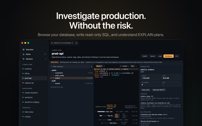
Task: Click the Hash Join timing bar
Action: tap(101, 112)
